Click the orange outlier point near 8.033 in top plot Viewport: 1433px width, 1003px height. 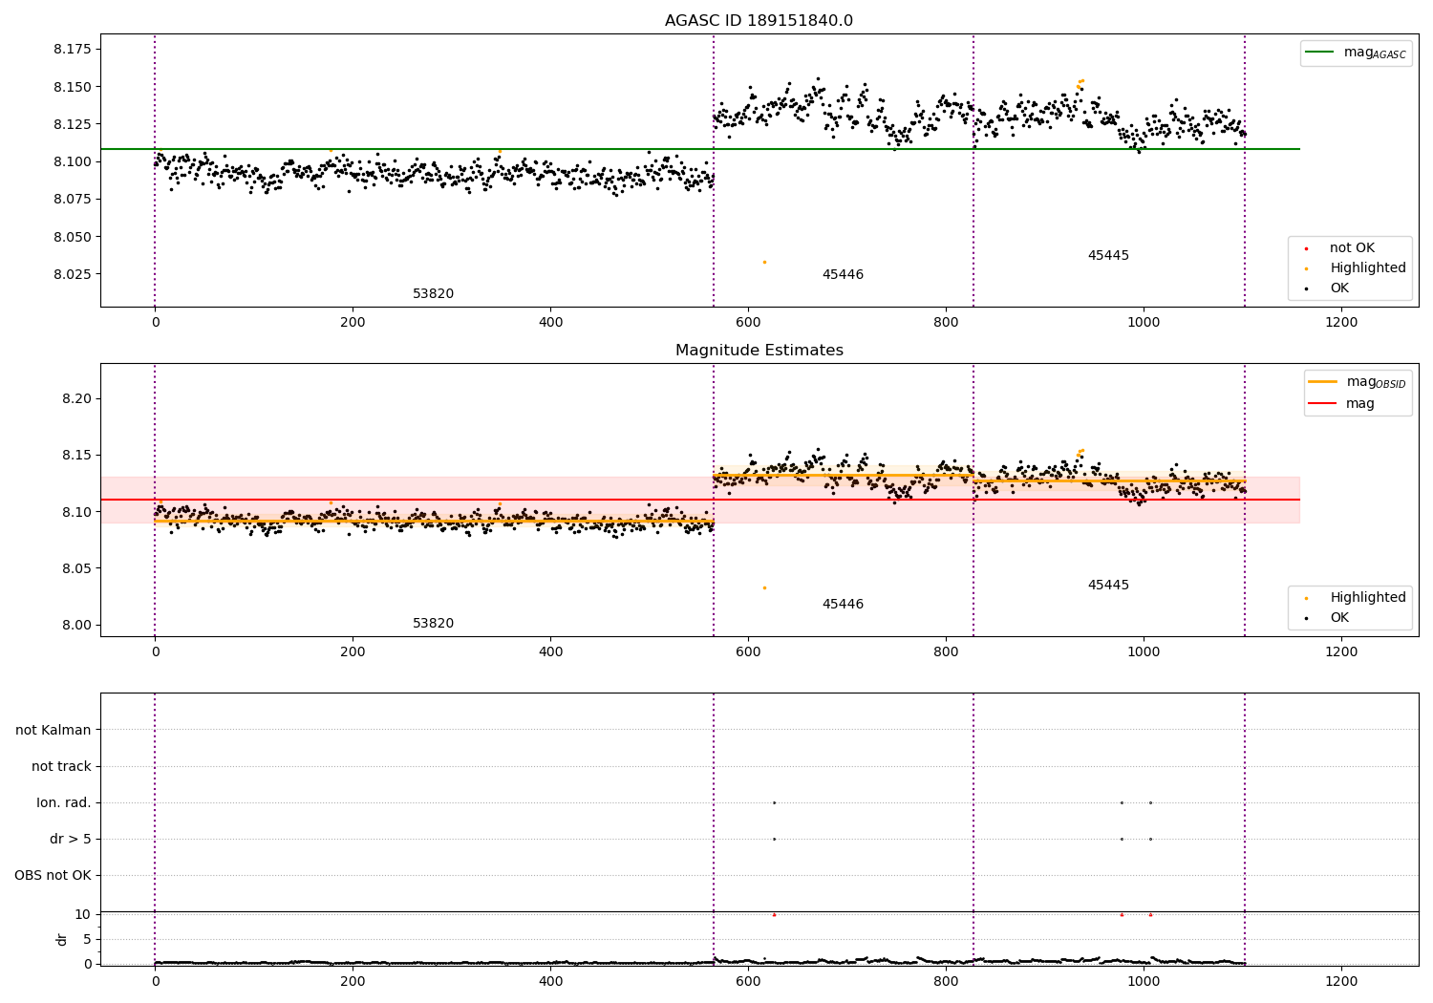[x=764, y=262]
